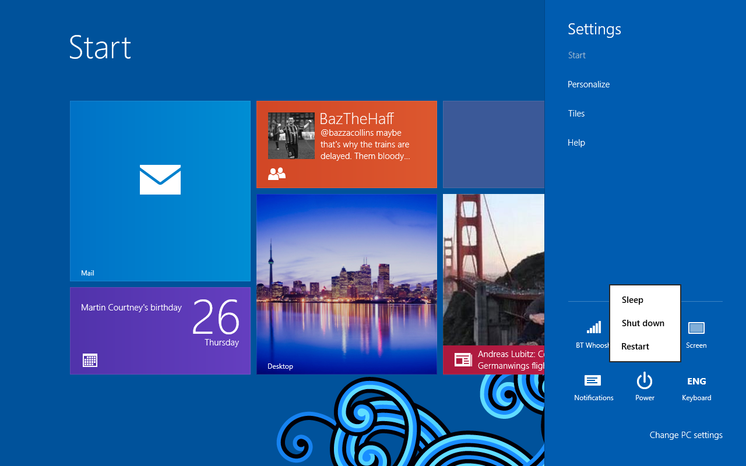Click the News icon on red banner

(463, 360)
